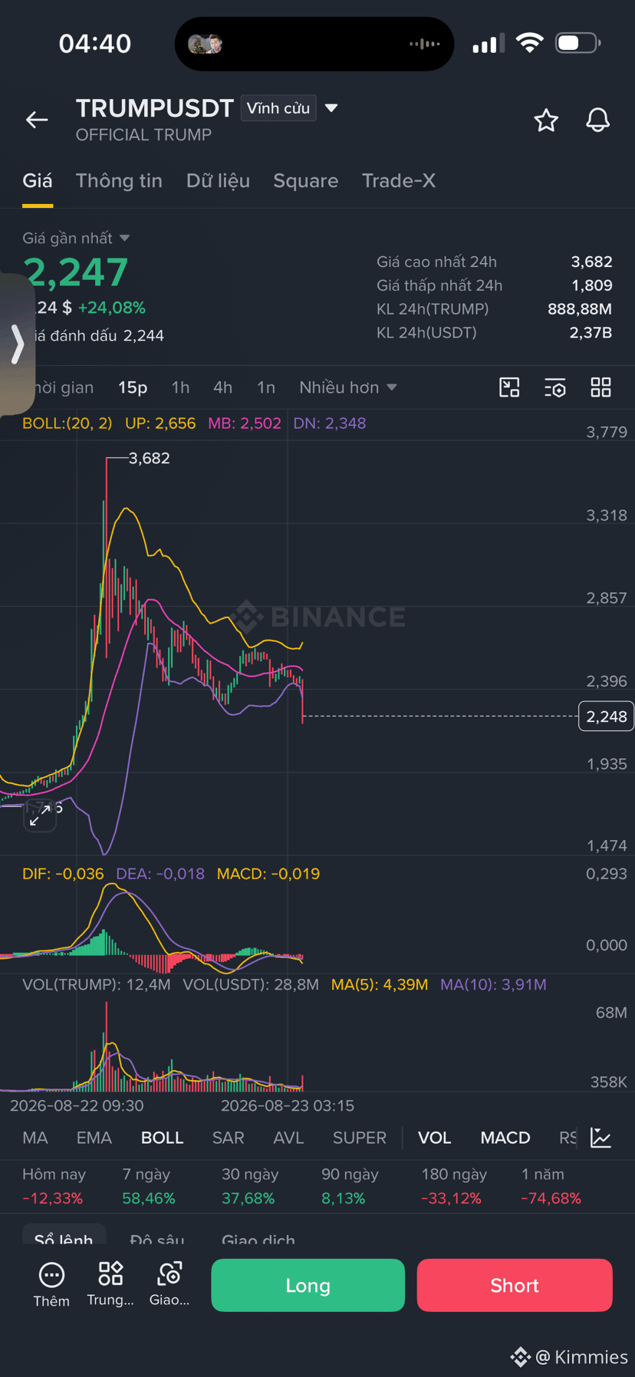Expand the Giá gần nhất price dropdown
The height and width of the screenshot is (1377, 635).
[76, 239]
